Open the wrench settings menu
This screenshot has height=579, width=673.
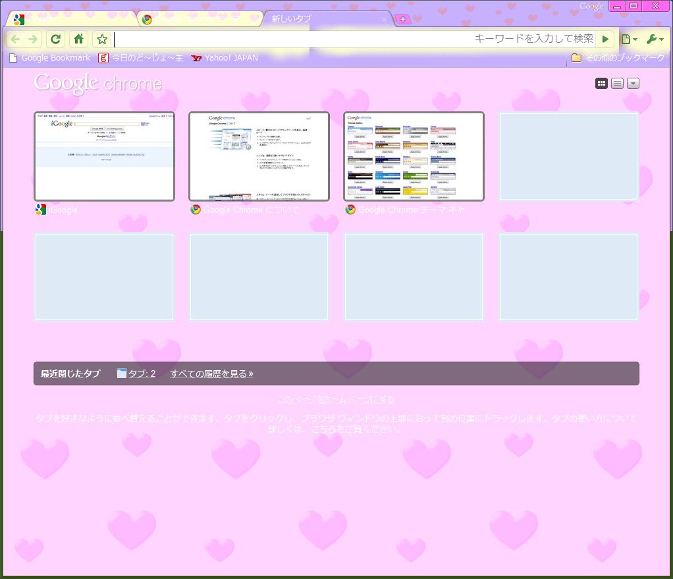pyautogui.click(x=654, y=40)
